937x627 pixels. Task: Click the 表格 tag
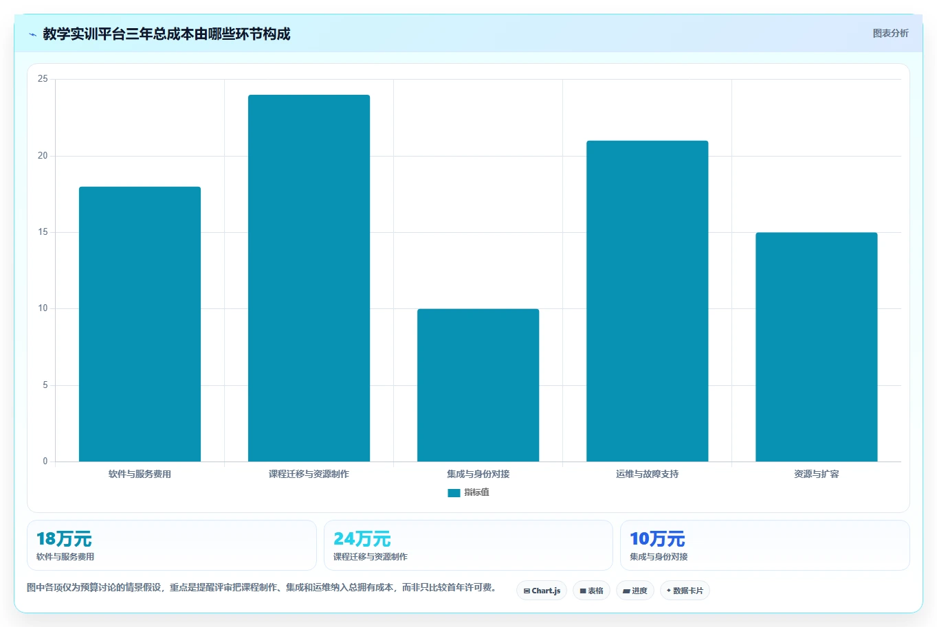591,591
